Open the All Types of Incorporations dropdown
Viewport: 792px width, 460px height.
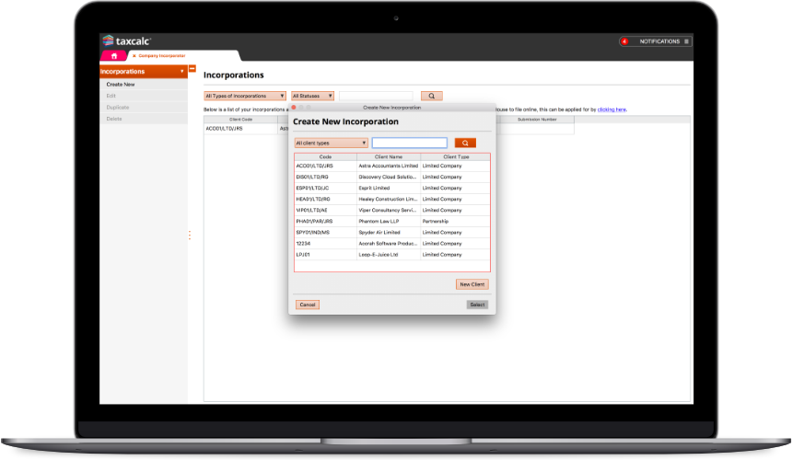(245, 96)
